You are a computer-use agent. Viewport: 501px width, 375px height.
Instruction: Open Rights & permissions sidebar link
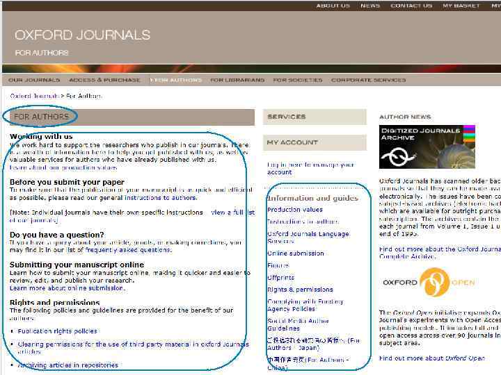pyautogui.click(x=300, y=290)
